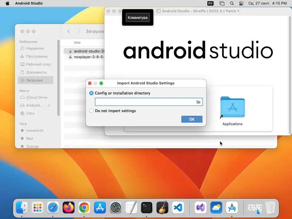Go forward in Finder window
The image size is (292, 219).
coord(79,31)
